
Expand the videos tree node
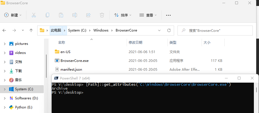[5, 53]
